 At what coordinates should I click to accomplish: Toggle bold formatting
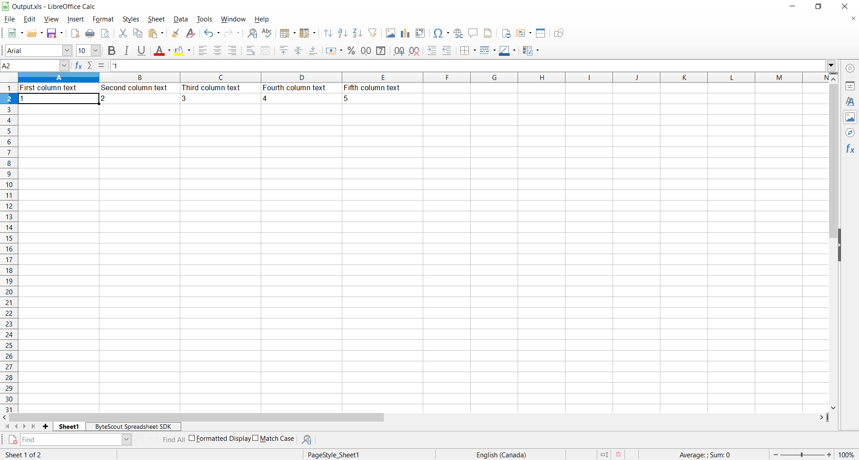pos(111,50)
